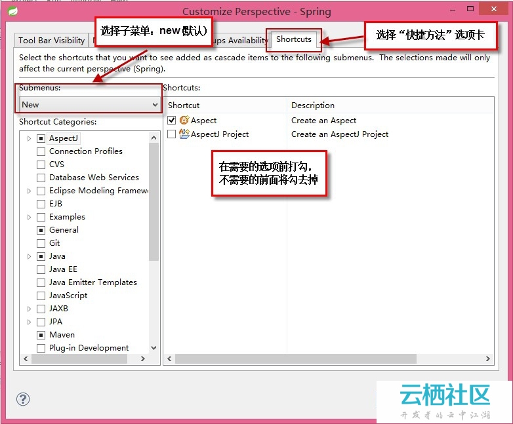Image resolution: width=513 pixels, height=424 pixels.
Task: Minimize the Customize Perspective dialog
Action: (x=453, y=10)
